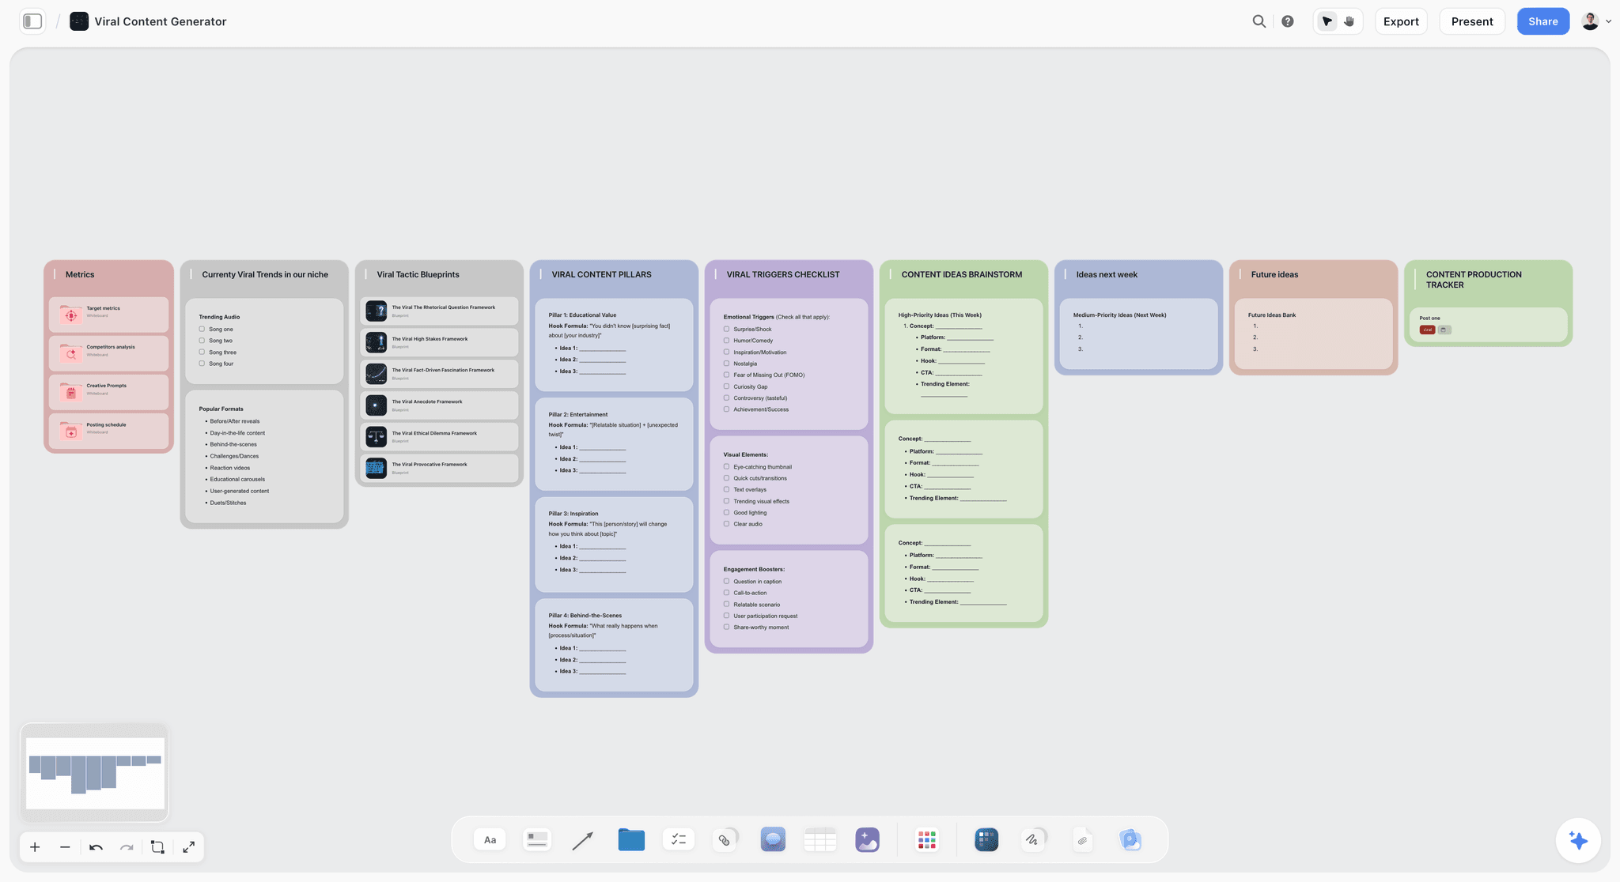Check the Song three checkbox

(x=202, y=352)
